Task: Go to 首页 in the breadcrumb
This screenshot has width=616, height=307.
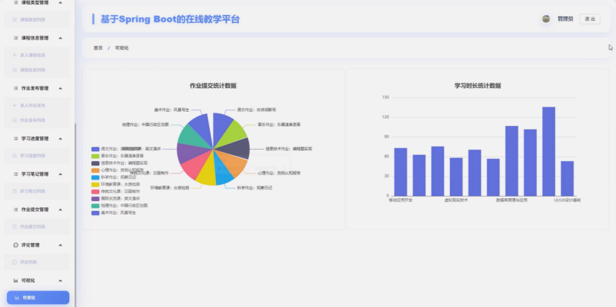Action: click(x=98, y=48)
